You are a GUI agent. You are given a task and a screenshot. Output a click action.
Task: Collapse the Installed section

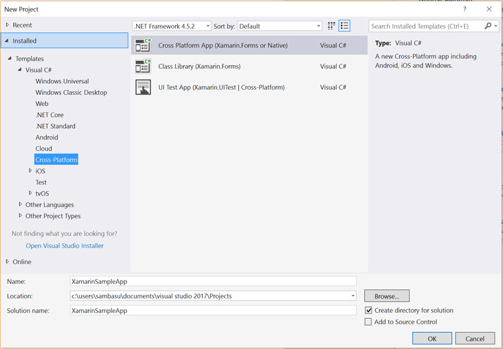click(x=7, y=41)
